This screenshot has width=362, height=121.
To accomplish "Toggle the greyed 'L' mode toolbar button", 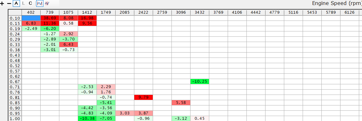I will pos(23,3).
